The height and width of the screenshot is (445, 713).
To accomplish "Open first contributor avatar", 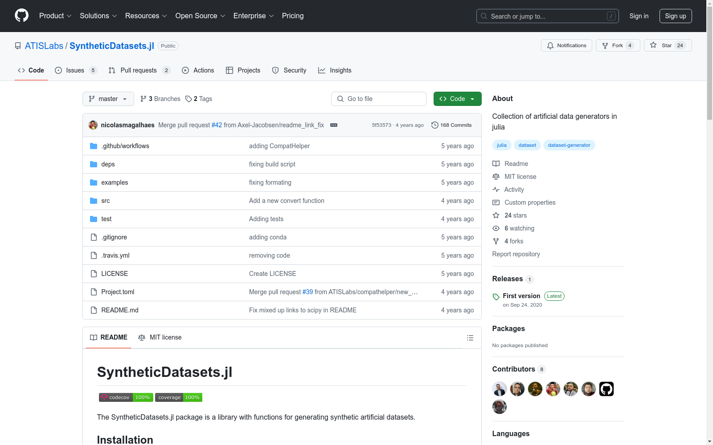I will [500, 389].
